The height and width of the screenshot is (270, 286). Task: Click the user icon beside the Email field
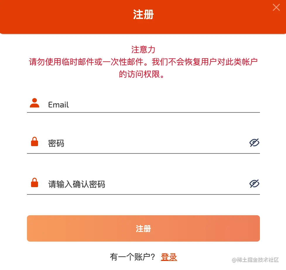tap(34, 103)
